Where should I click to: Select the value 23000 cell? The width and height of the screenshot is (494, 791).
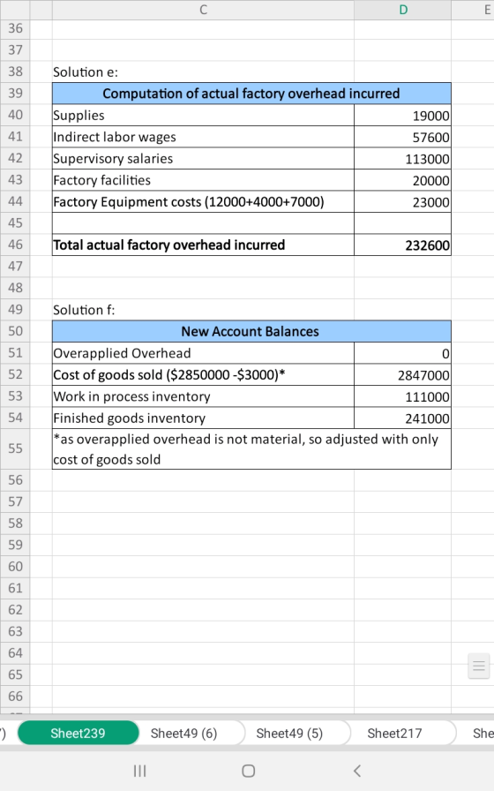click(x=403, y=202)
